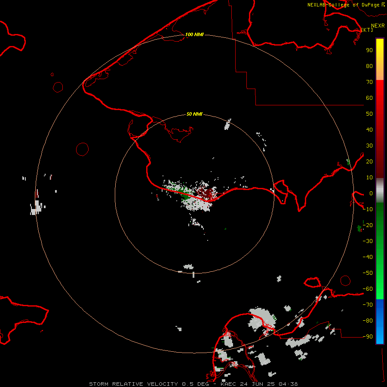Click the 70 value on velocity scale

369,82
